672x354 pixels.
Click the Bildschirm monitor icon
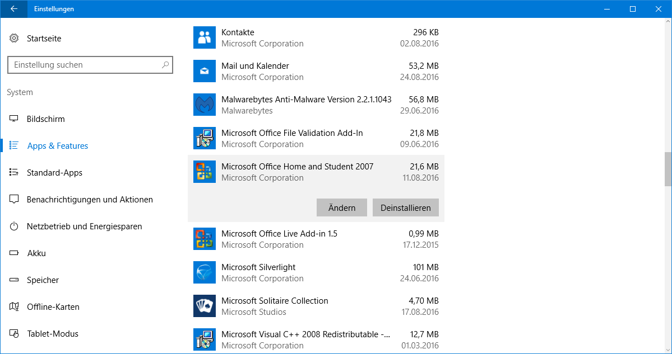(14, 119)
